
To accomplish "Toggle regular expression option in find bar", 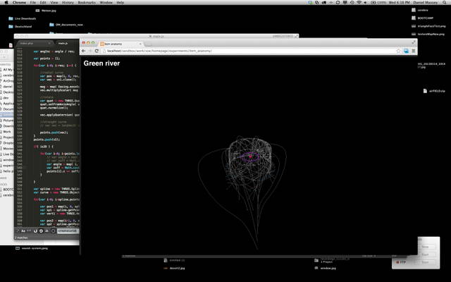I will tap(18, 231).
